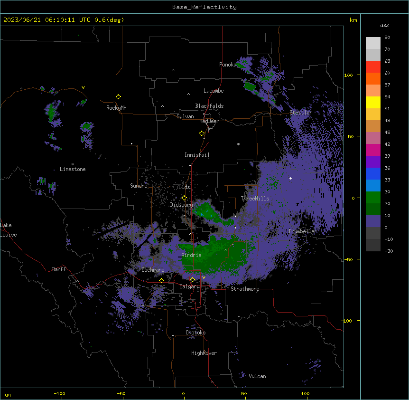Click the RockyMH label
This screenshot has height=400, width=409.
[116, 108]
